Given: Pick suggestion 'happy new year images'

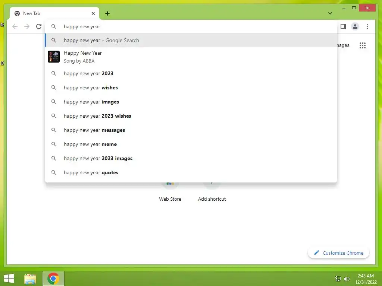Looking at the screenshot, I should tap(191, 102).
